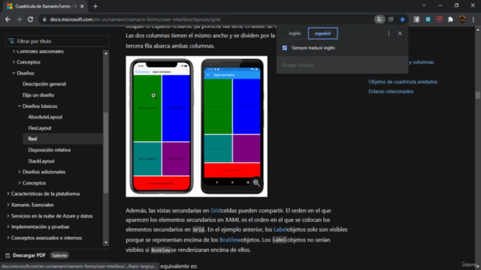Expand Xamarin. Esenciales section

[x=8, y=205]
